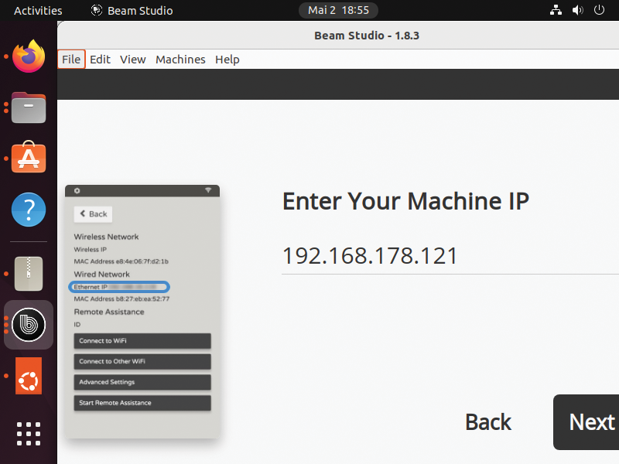Click the machine panel illustration image
The height and width of the screenshot is (464, 619).
[x=142, y=312]
